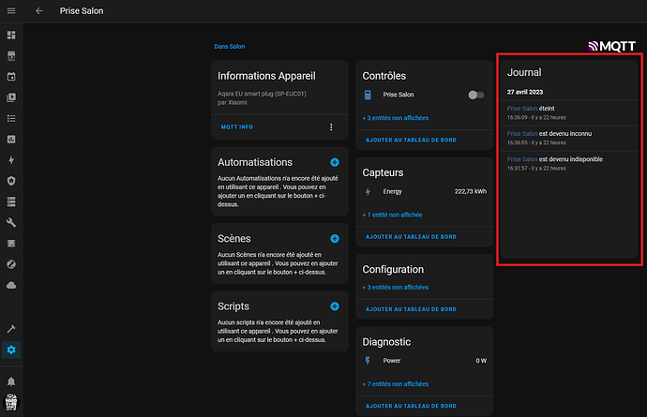Click the Aqara EU smart plug model text
This screenshot has height=417, width=647.
click(262, 94)
